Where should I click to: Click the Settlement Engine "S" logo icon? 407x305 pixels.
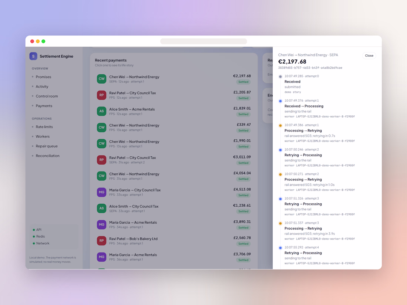[x=33, y=56]
